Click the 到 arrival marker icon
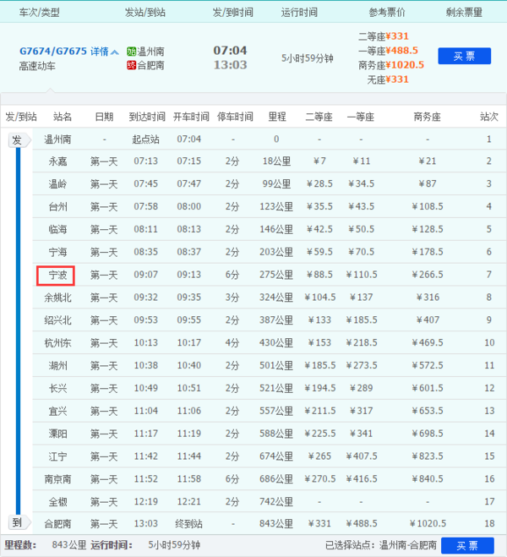This screenshot has width=507, height=557. pyautogui.click(x=17, y=522)
